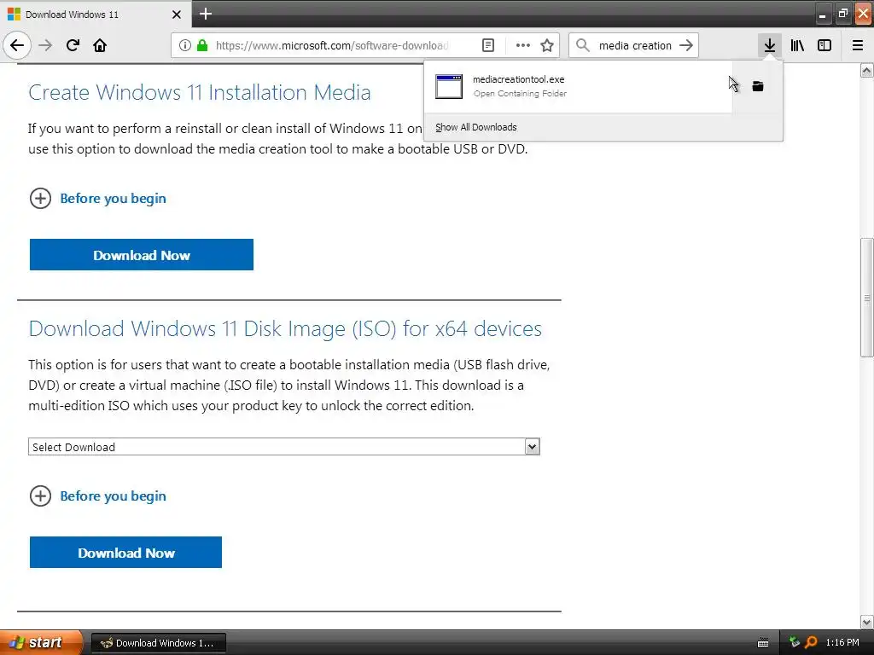
Task: Toggle the downloads panel arrow button
Action: (x=769, y=45)
